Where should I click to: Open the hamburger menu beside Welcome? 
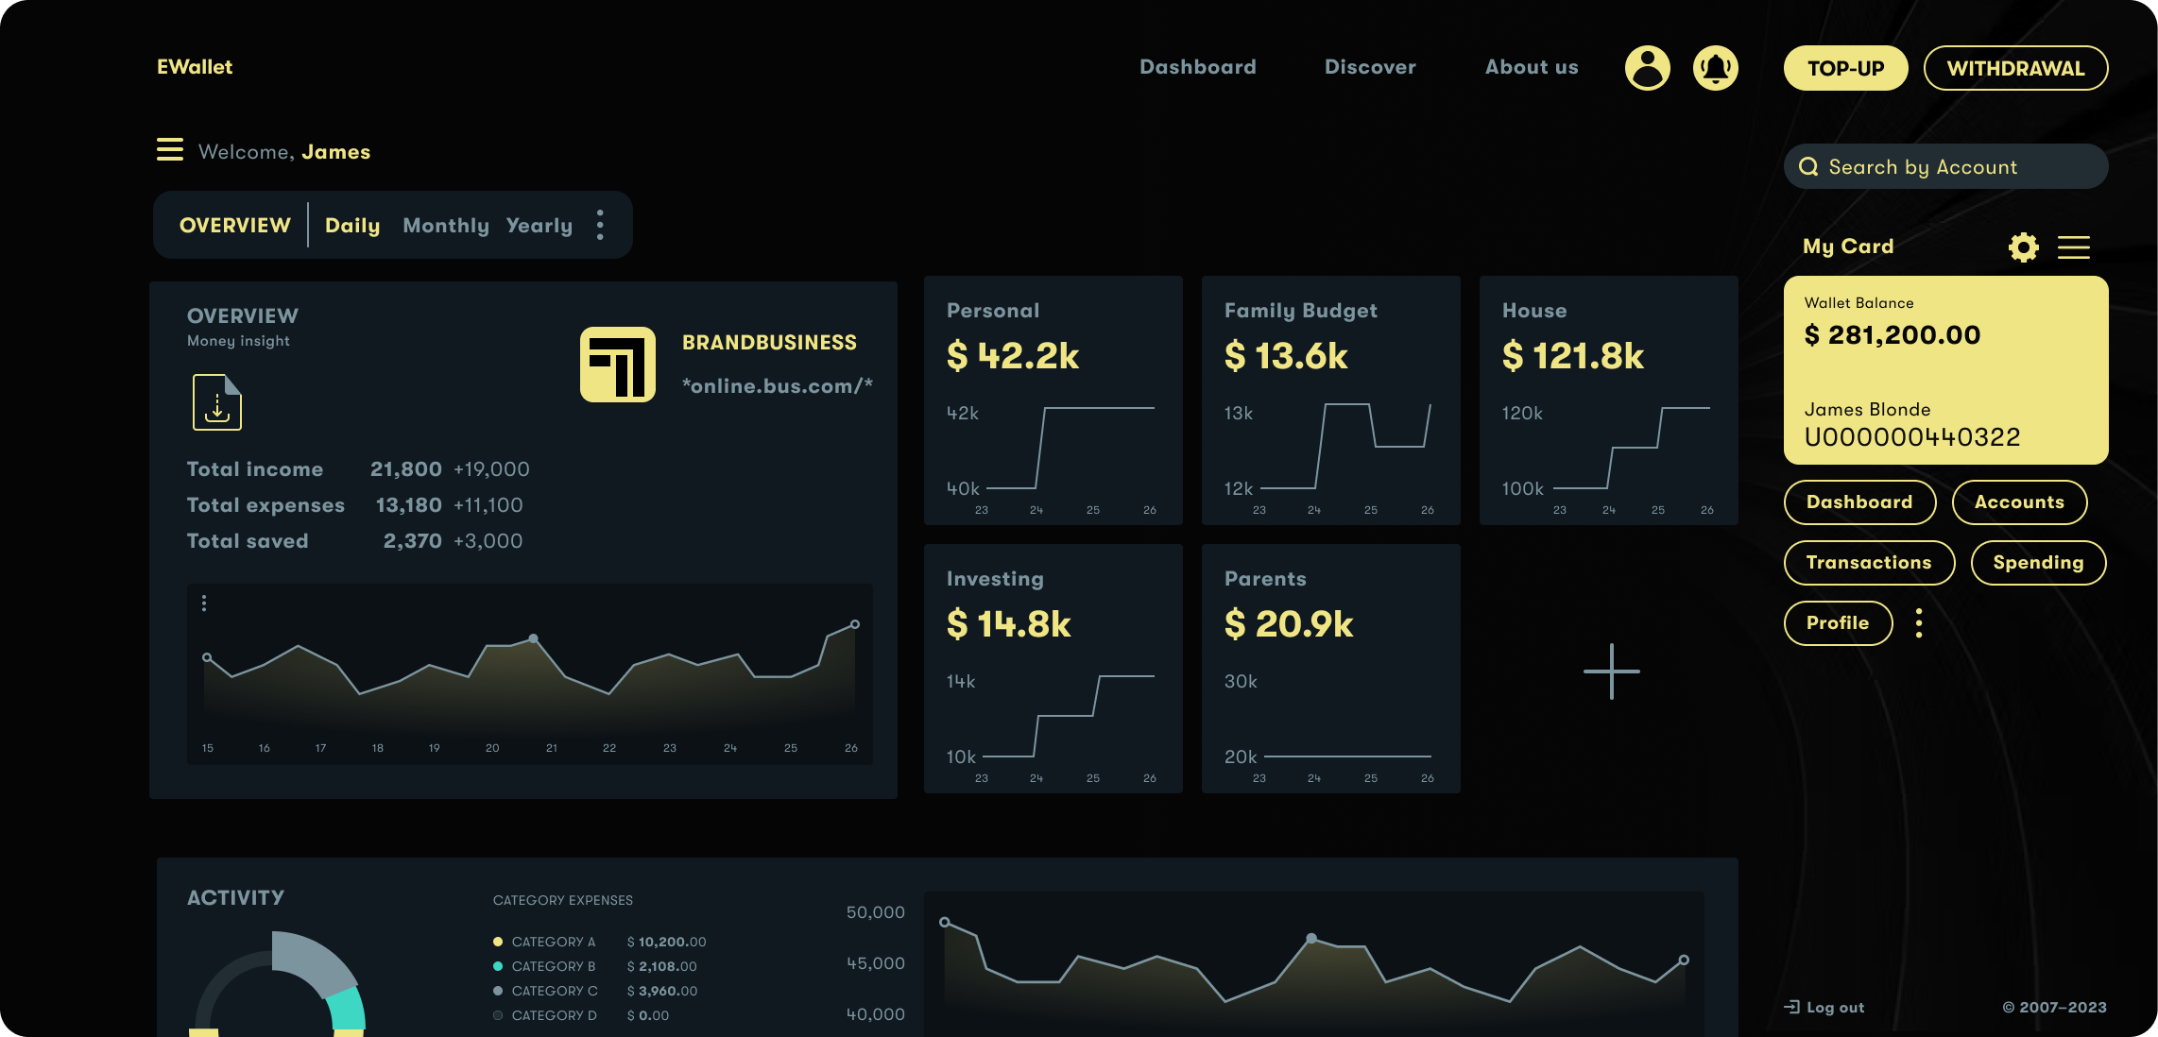170,149
